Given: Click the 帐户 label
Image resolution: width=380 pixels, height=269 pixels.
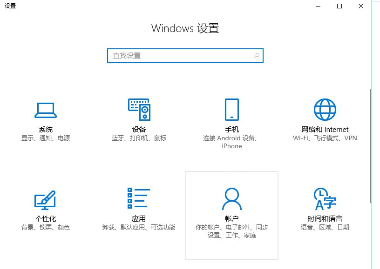Looking at the screenshot, I should coord(232,219).
